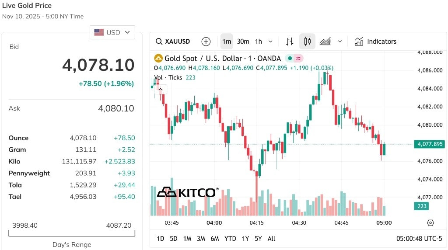448x250 pixels.
Task: Switch to the 30m interval
Action: pyautogui.click(x=243, y=42)
